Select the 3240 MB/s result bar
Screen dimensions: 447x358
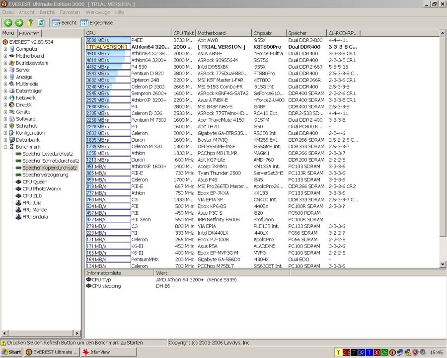[108, 87]
